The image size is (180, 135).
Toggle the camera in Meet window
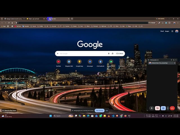tap(157, 108)
